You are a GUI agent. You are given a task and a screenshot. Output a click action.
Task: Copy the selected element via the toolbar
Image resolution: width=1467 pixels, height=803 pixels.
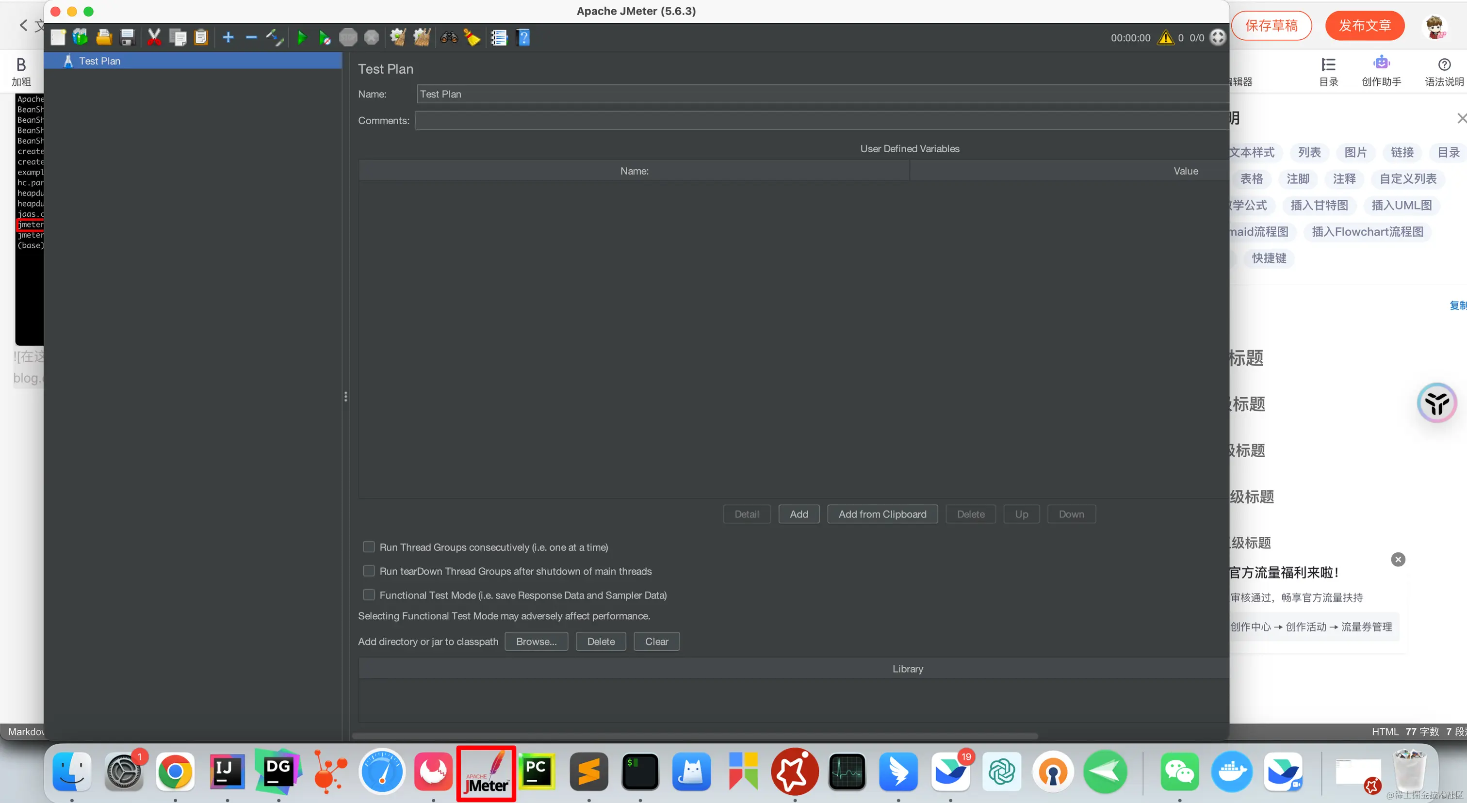click(x=178, y=37)
